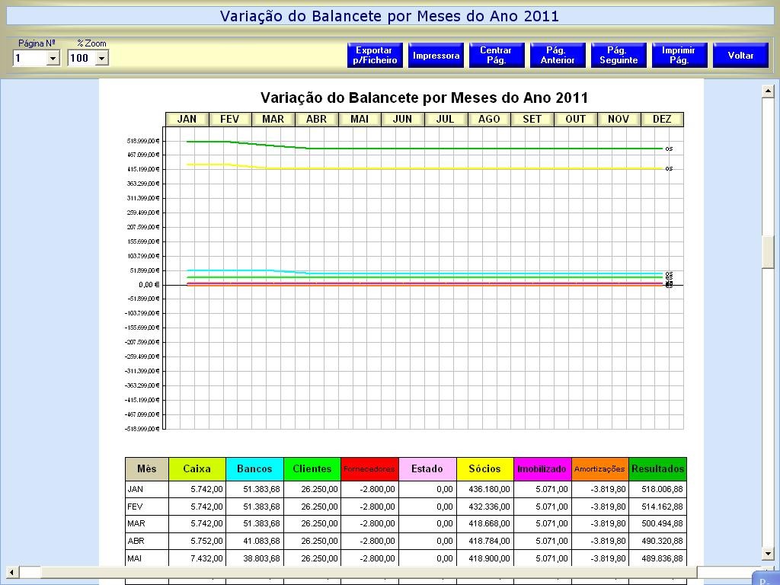Click the magenta Imobilizado column header
Screen dimensions: 780x585
(x=542, y=469)
